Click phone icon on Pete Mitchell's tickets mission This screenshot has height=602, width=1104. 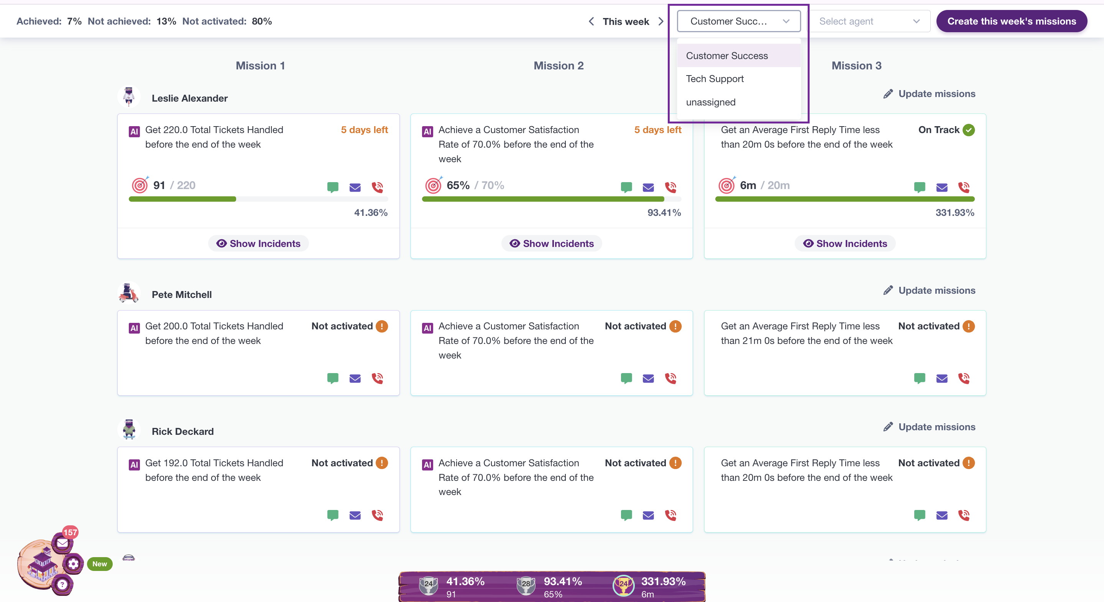(377, 378)
